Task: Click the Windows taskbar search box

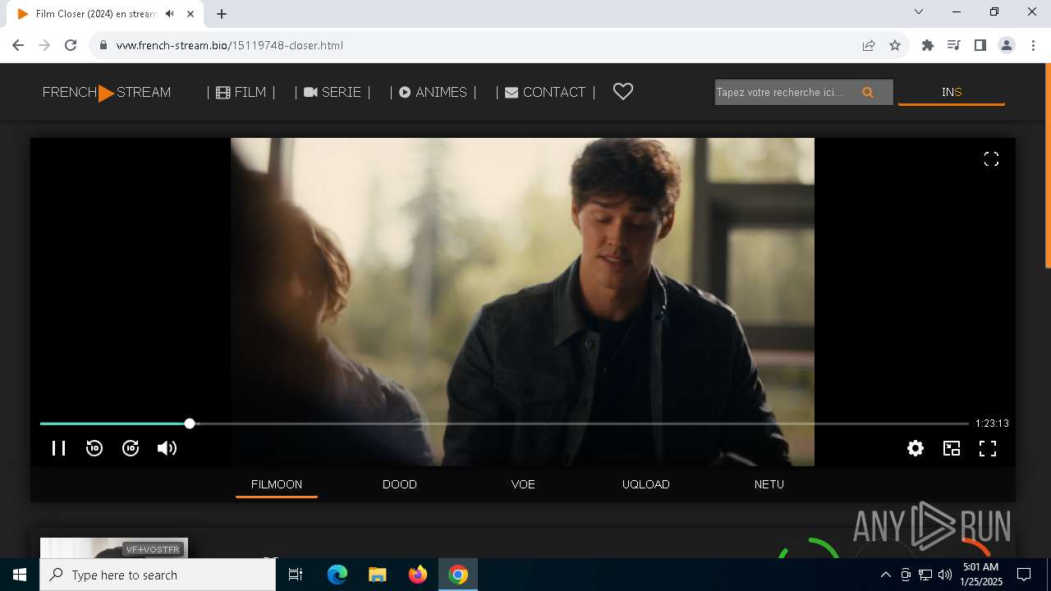Action: pos(158,575)
